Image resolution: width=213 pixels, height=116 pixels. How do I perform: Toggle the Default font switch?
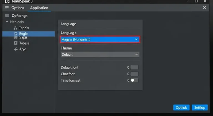[x=134, y=68]
